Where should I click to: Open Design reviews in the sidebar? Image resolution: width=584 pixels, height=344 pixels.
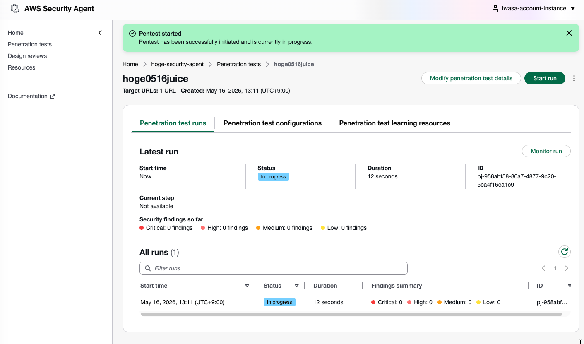[x=27, y=56]
